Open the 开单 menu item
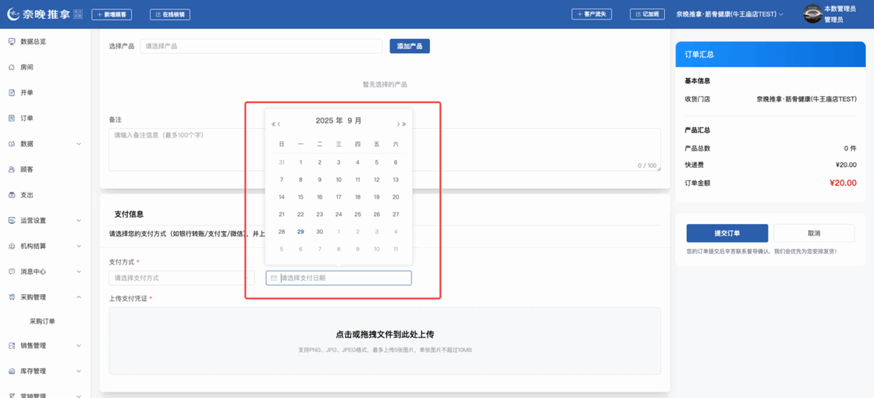 pyautogui.click(x=45, y=93)
